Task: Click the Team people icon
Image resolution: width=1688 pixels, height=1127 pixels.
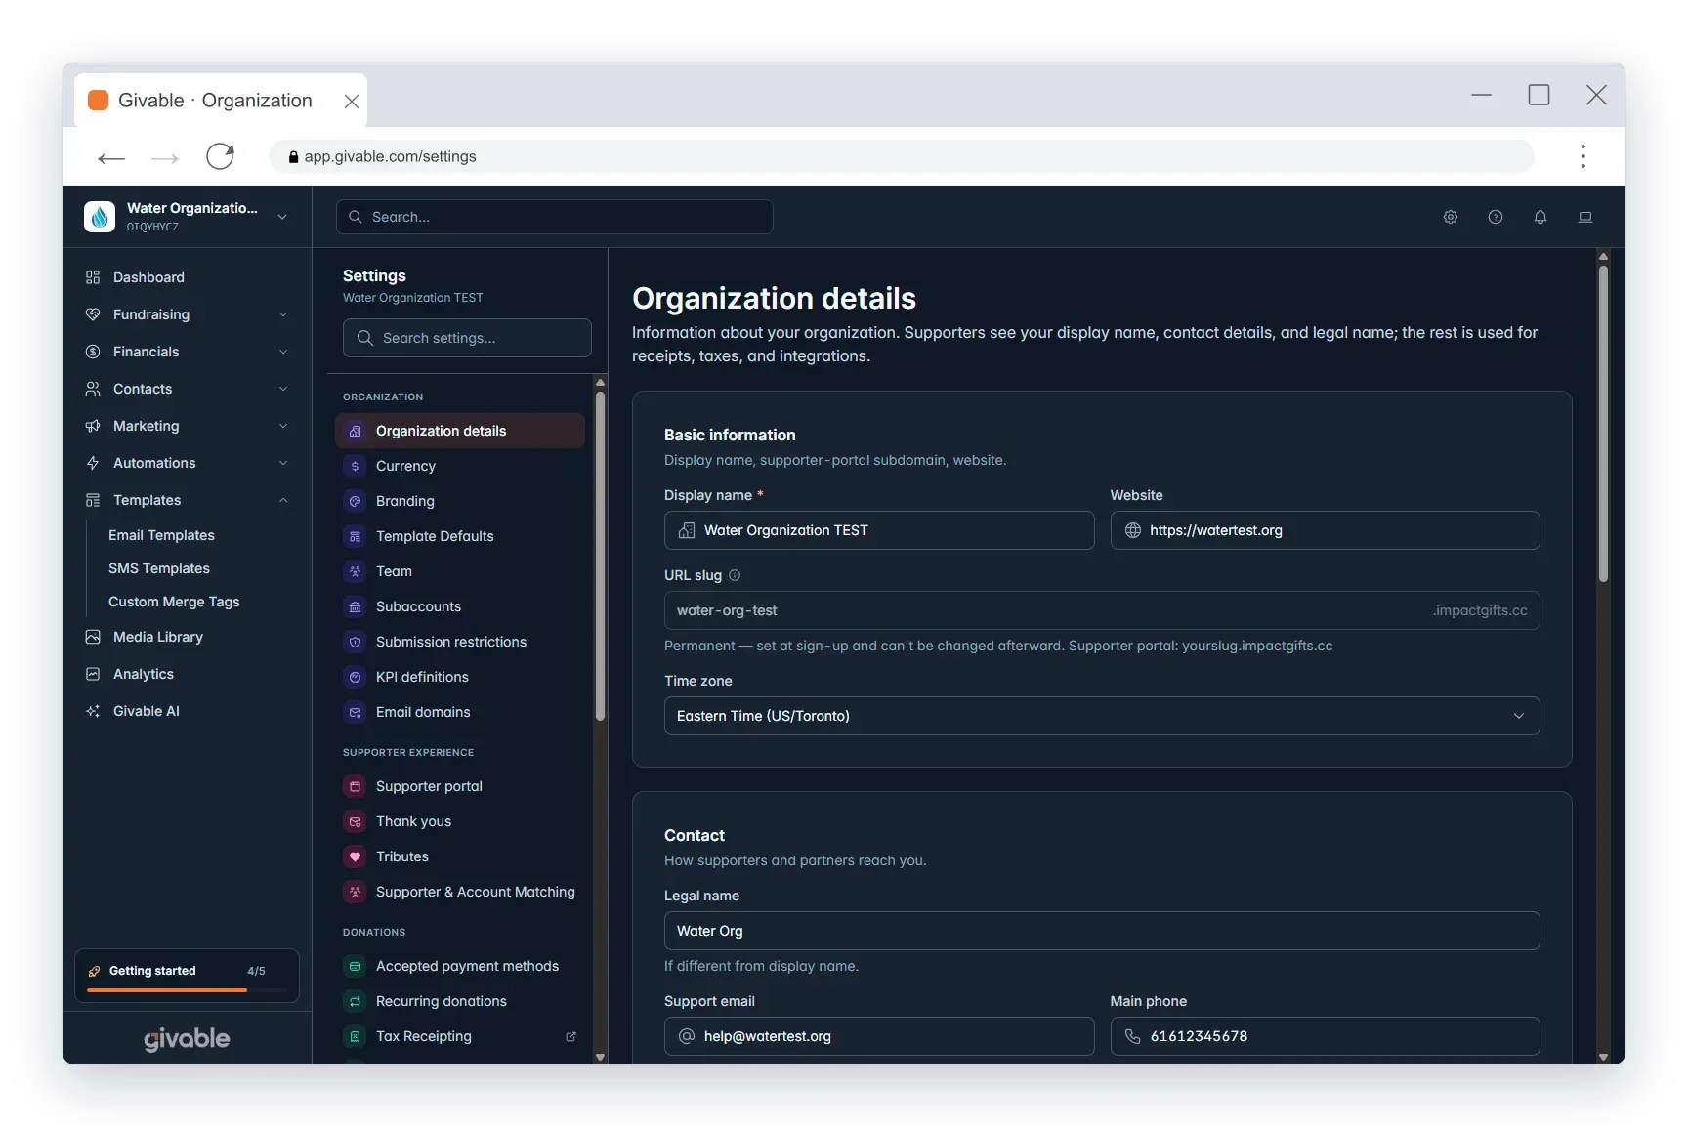Action: point(356,571)
